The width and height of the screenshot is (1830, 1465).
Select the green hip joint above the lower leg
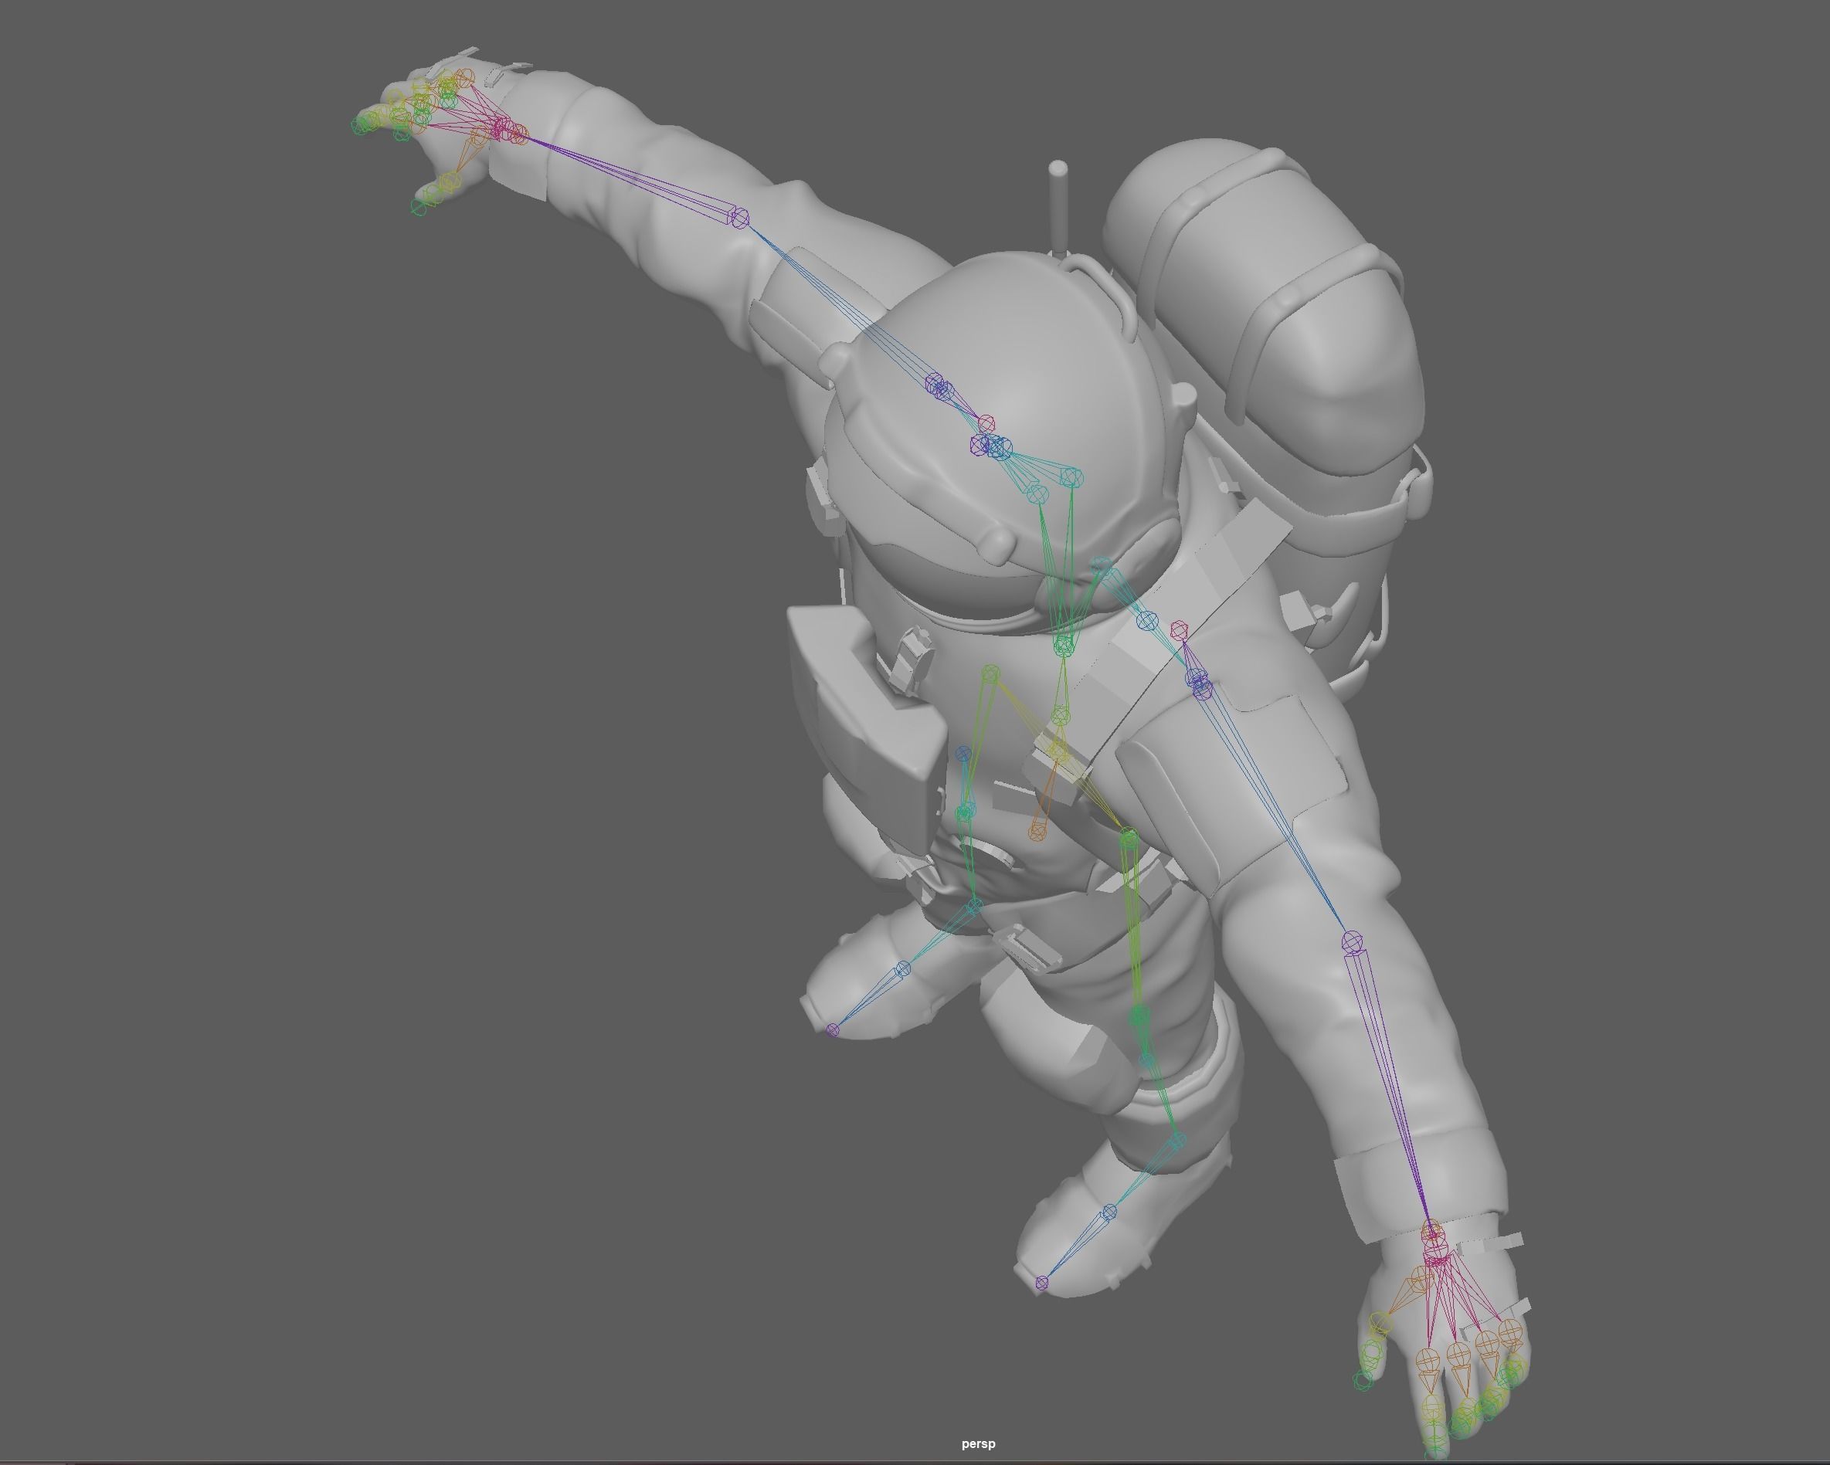(x=1128, y=839)
